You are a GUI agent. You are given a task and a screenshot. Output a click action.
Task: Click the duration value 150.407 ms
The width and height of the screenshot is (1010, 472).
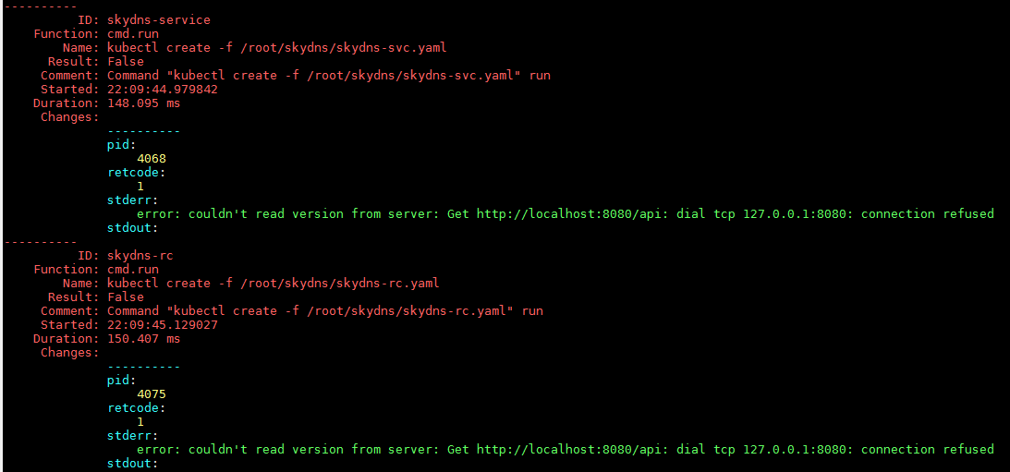click(144, 338)
